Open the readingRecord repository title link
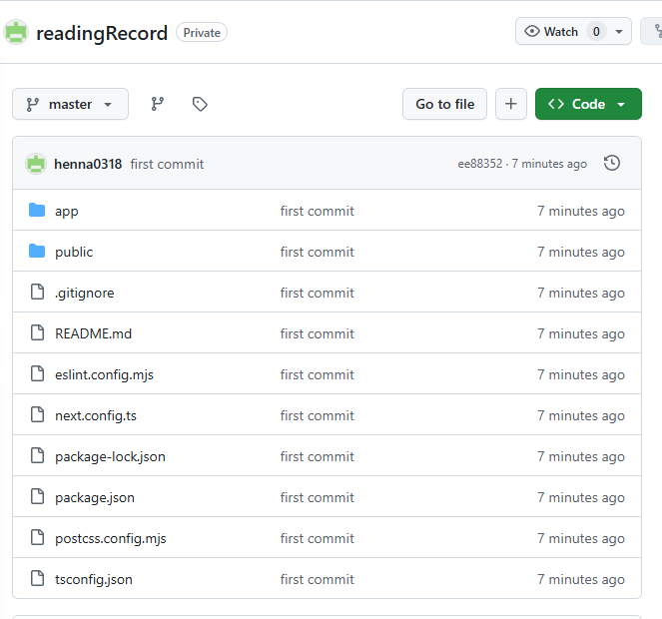This screenshot has height=619, width=662. 102,33
